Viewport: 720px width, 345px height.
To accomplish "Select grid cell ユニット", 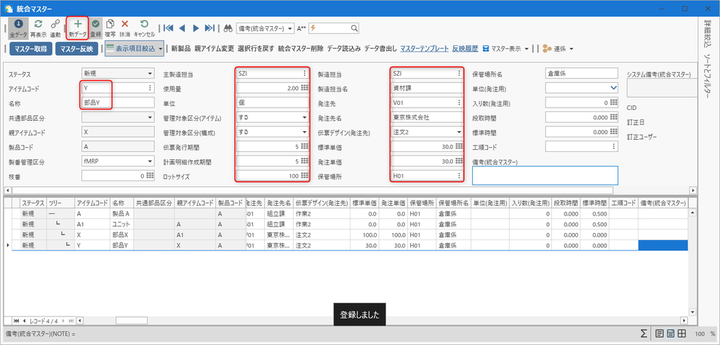I will pos(121,224).
